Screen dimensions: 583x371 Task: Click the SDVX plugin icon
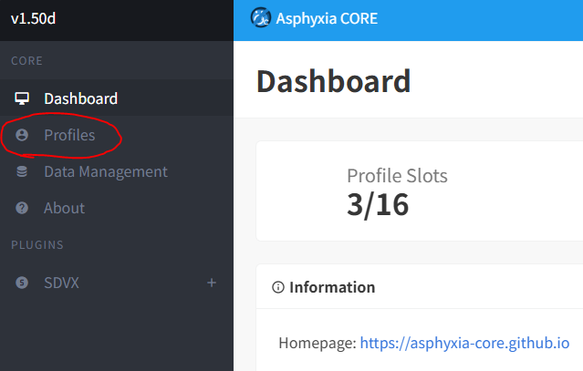[22, 283]
